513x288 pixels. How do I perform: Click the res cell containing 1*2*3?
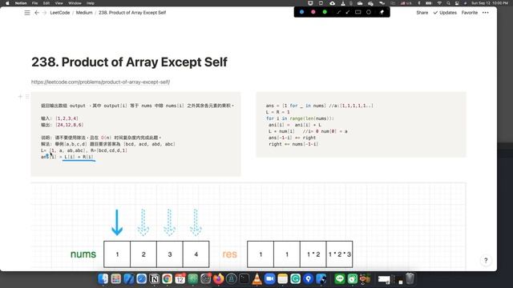(x=339, y=254)
